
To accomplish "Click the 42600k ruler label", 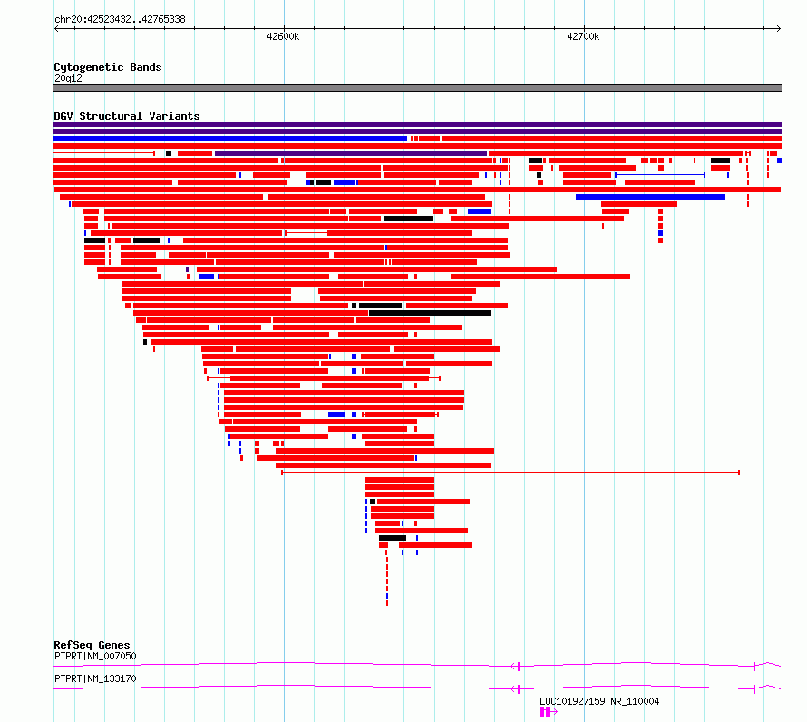I will pyautogui.click(x=283, y=36).
